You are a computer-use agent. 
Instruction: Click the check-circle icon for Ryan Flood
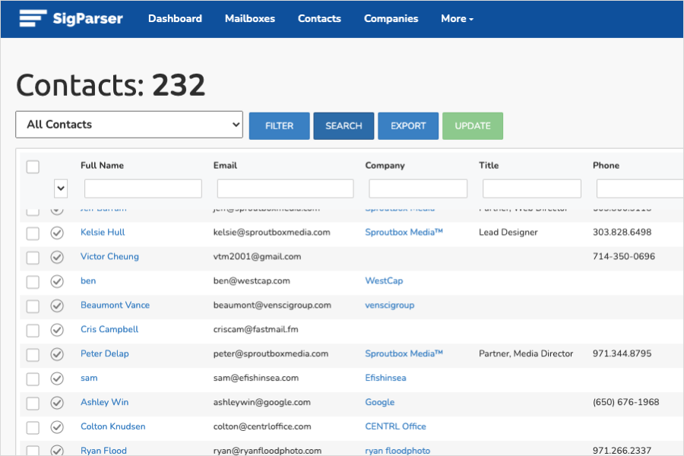[x=57, y=450]
